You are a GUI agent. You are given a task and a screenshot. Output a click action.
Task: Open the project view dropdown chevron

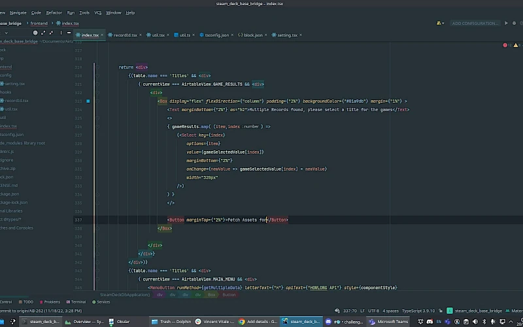point(6,33)
